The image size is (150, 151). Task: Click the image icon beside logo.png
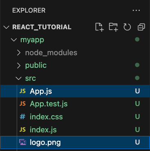[x=22, y=142]
